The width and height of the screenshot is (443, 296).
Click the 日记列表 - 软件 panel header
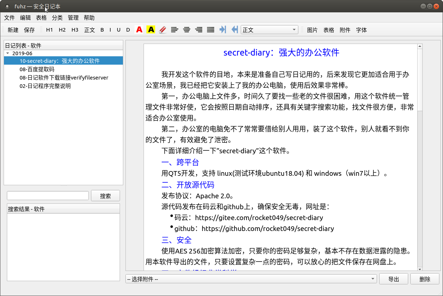tap(63, 45)
